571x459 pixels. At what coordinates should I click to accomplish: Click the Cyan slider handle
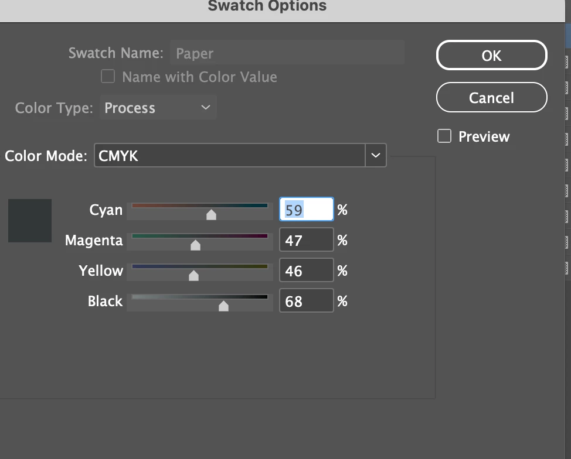[212, 215]
